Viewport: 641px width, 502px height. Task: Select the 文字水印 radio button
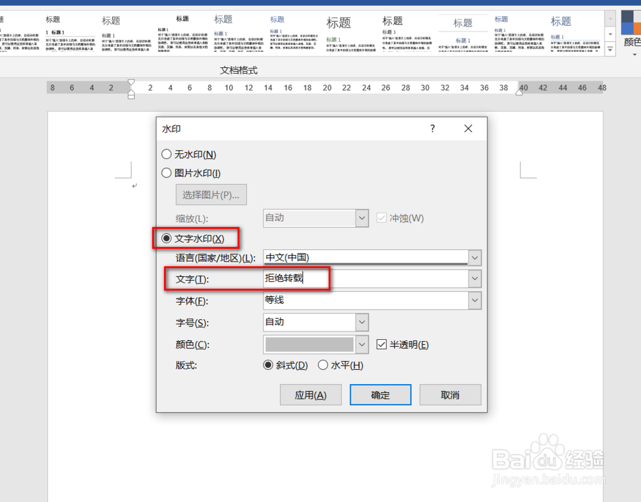click(165, 238)
